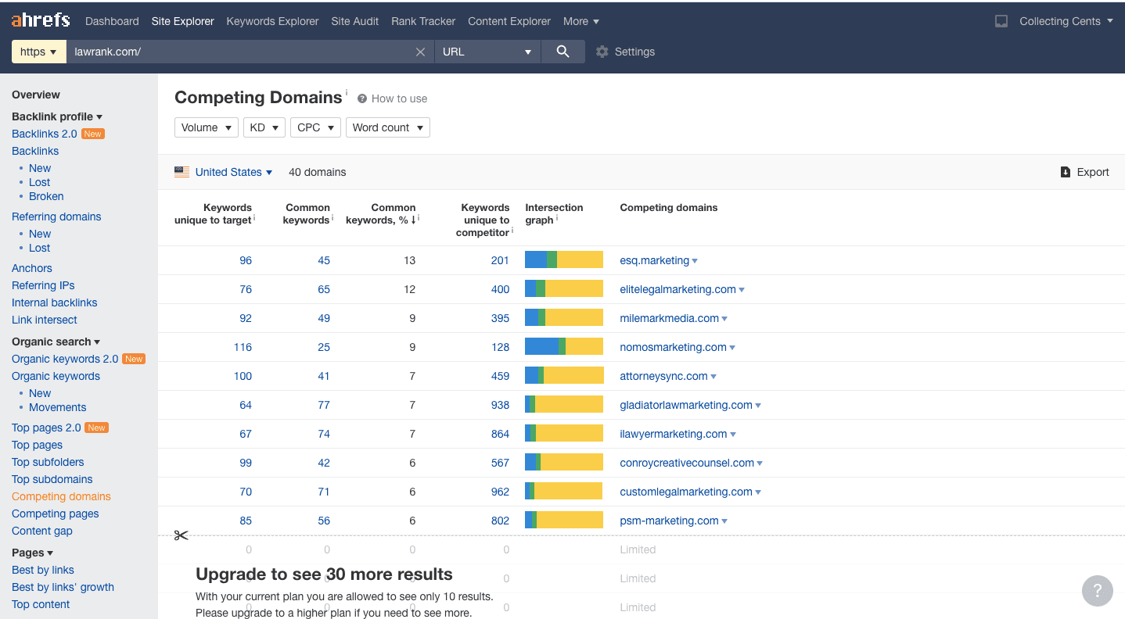Viewport: 1125px width, 619px height.
Task: Click the notifications monitor icon in header
Action: [x=1001, y=21]
